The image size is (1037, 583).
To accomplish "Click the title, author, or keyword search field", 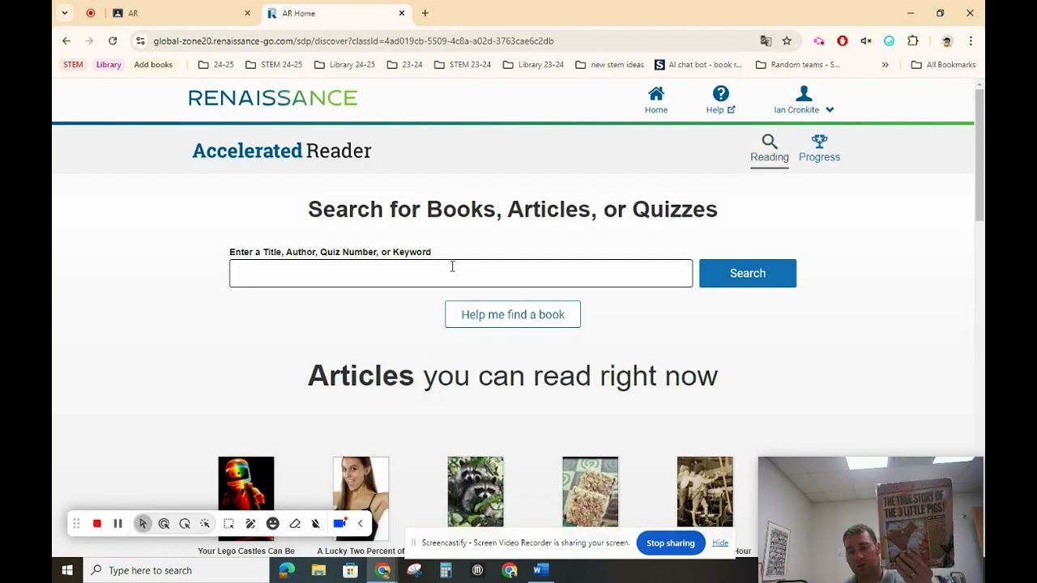I will 461,274.
